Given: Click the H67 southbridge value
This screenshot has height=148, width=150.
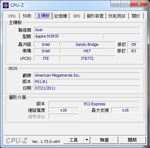Looking at the screenshot, I should (87, 51).
